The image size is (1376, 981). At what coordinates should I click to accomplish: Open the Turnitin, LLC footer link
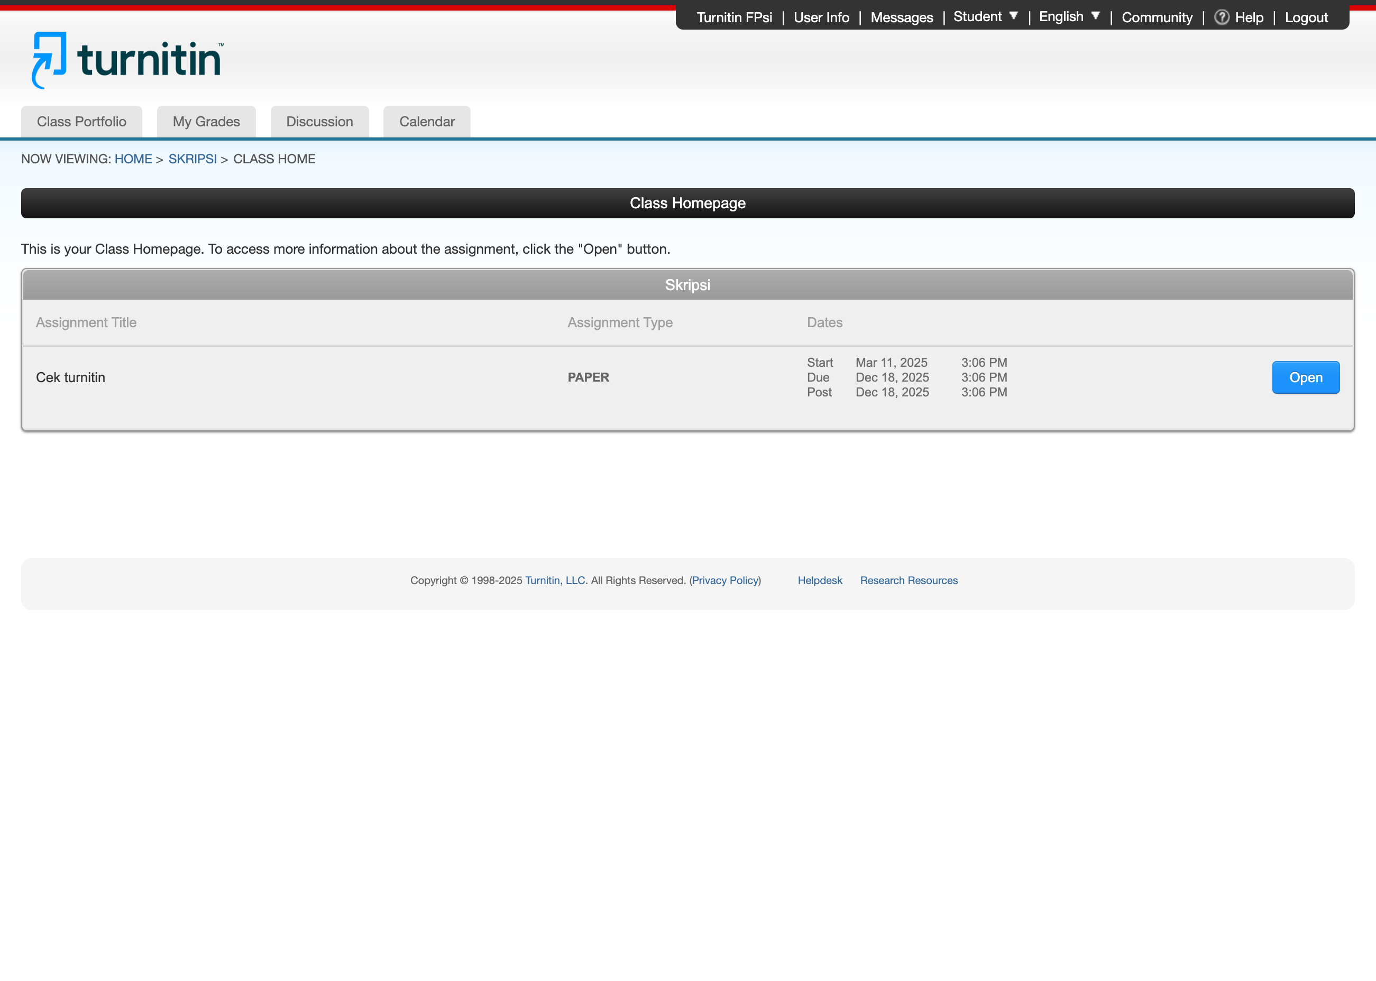pyautogui.click(x=555, y=580)
